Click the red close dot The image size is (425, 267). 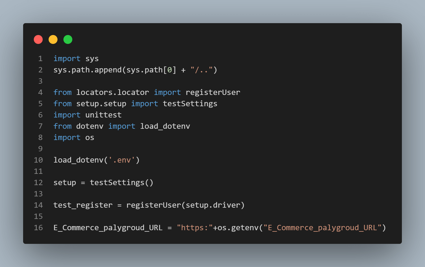click(38, 39)
